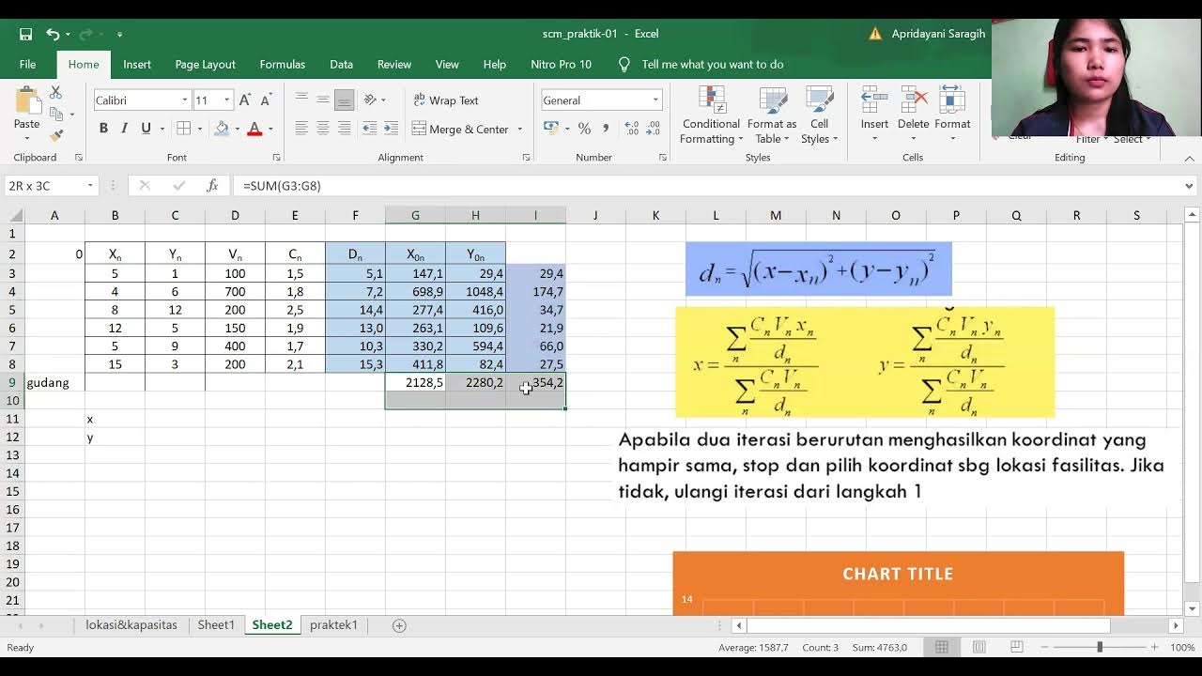This screenshot has width=1202, height=676.
Task: Click Tell me what you want to do
Action: click(712, 64)
